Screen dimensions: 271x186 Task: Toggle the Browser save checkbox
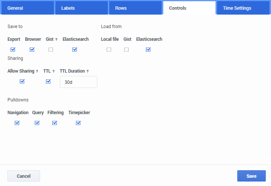point(32,49)
